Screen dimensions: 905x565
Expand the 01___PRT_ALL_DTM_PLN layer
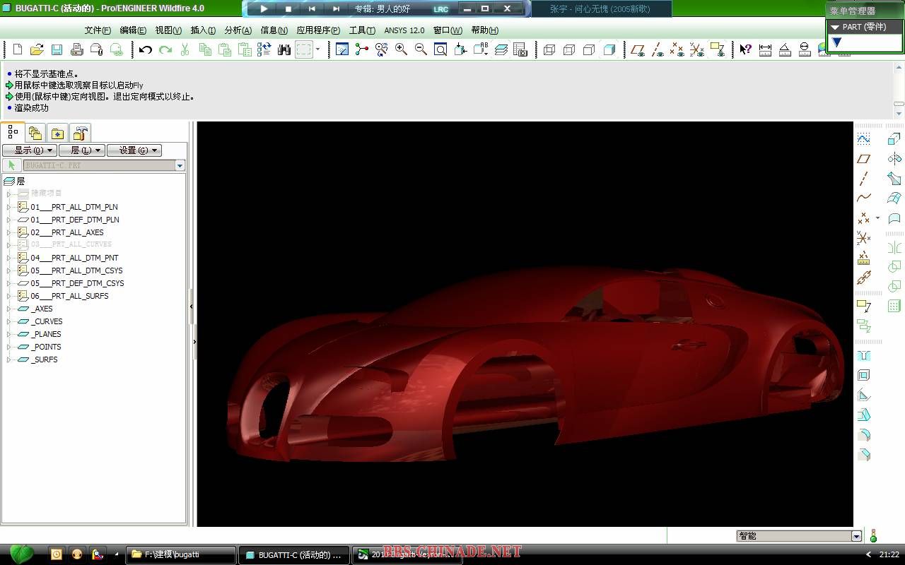tap(9, 207)
